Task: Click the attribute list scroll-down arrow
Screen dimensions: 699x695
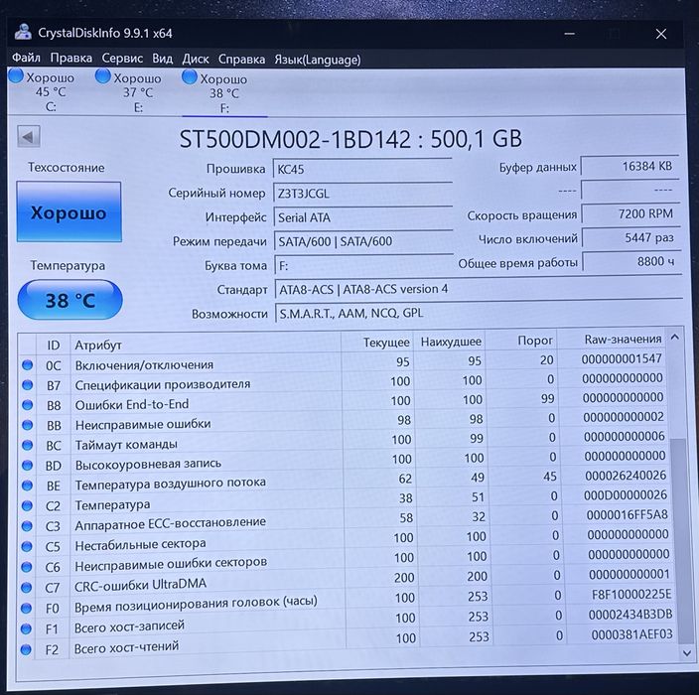Action: [x=687, y=654]
